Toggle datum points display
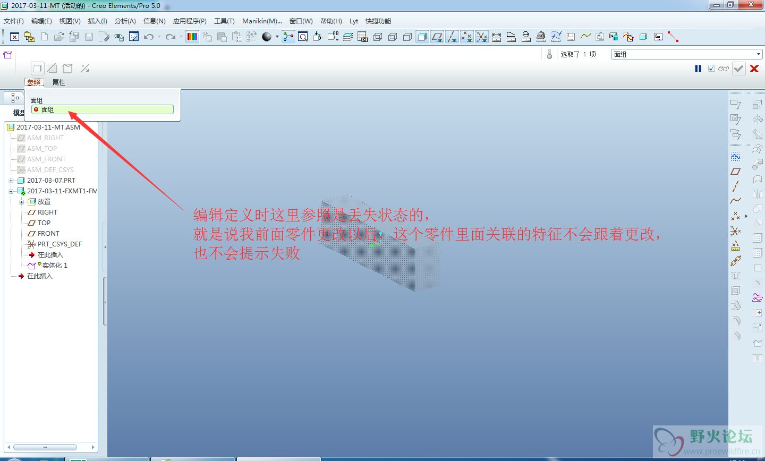The image size is (765, 461). tap(467, 37)
